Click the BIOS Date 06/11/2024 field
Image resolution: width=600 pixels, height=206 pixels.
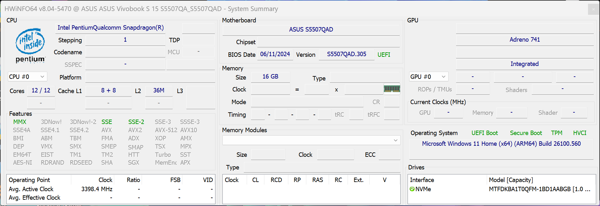[275, 54]
